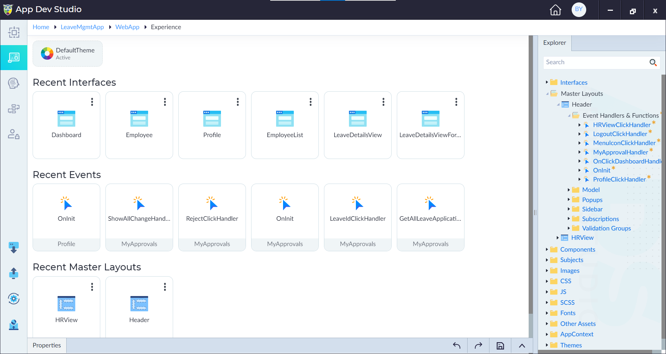The image size is (666, 354).
Task: Expand the Interfaces folder in Explorer
Action: 547,82
